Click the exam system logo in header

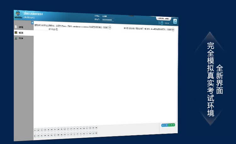[18, 14]
